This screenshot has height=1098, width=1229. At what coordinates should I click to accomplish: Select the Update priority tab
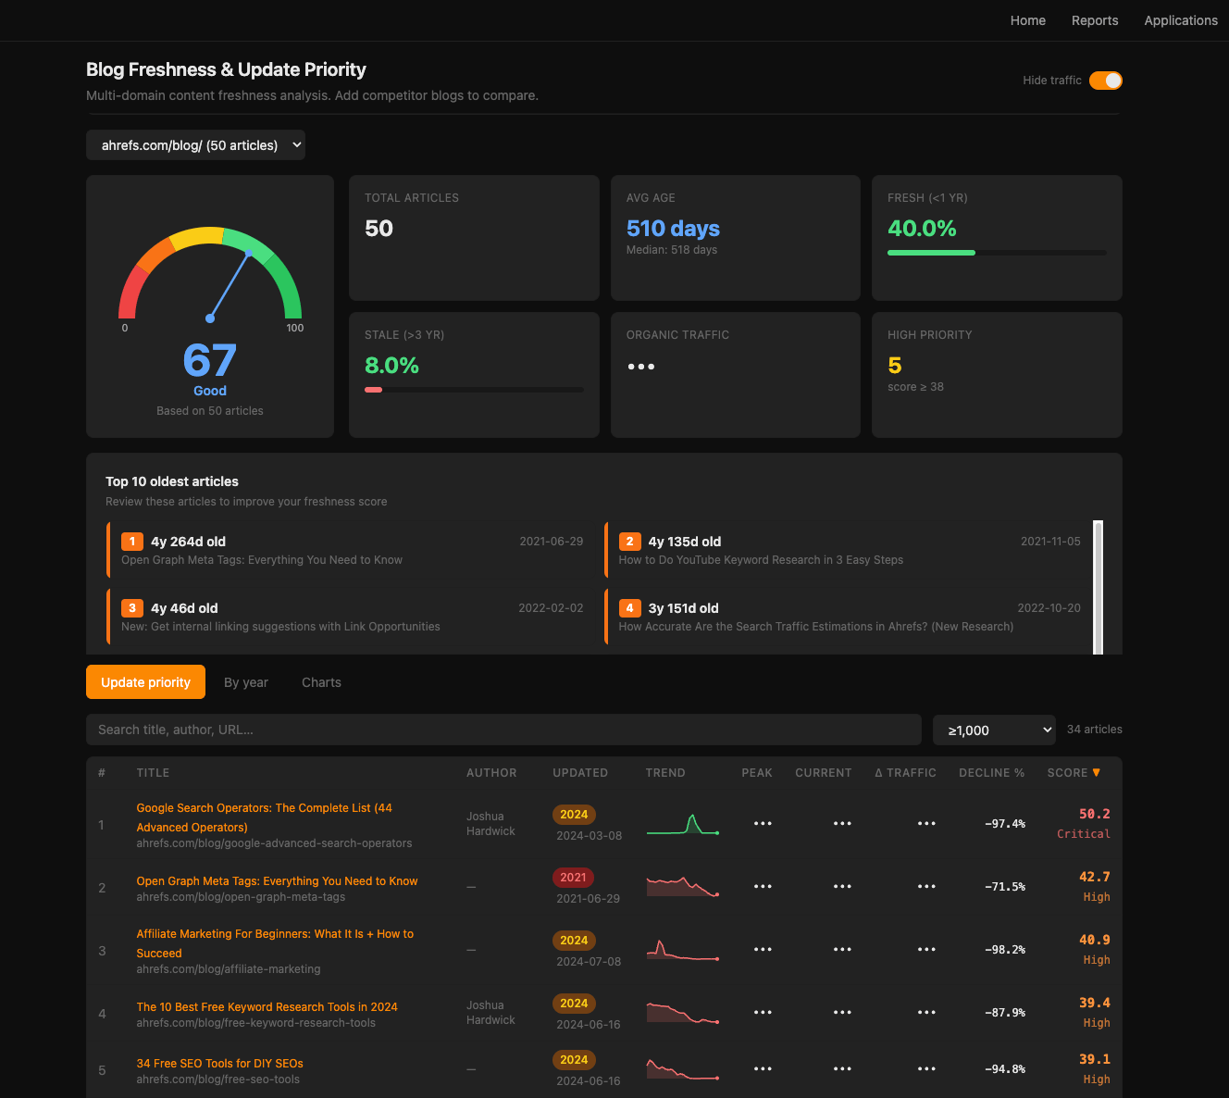[145, 682]
